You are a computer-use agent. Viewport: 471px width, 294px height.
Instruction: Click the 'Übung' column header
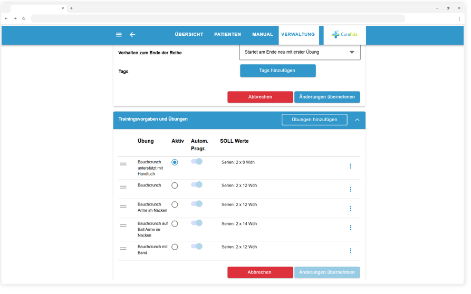click(146, 141)
